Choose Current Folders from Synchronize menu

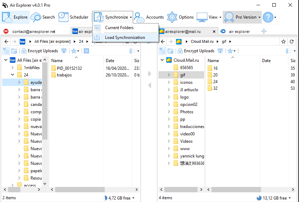125,28
